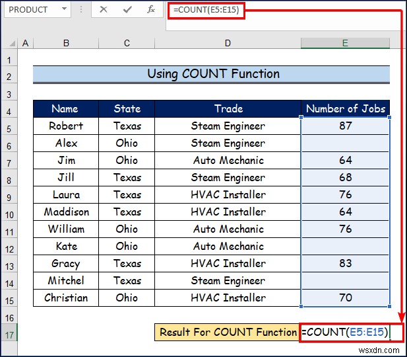Screen dimensions: 407x357
Task: Click Robert's State cell 'Texas'
Action: [x=127, y=126]
